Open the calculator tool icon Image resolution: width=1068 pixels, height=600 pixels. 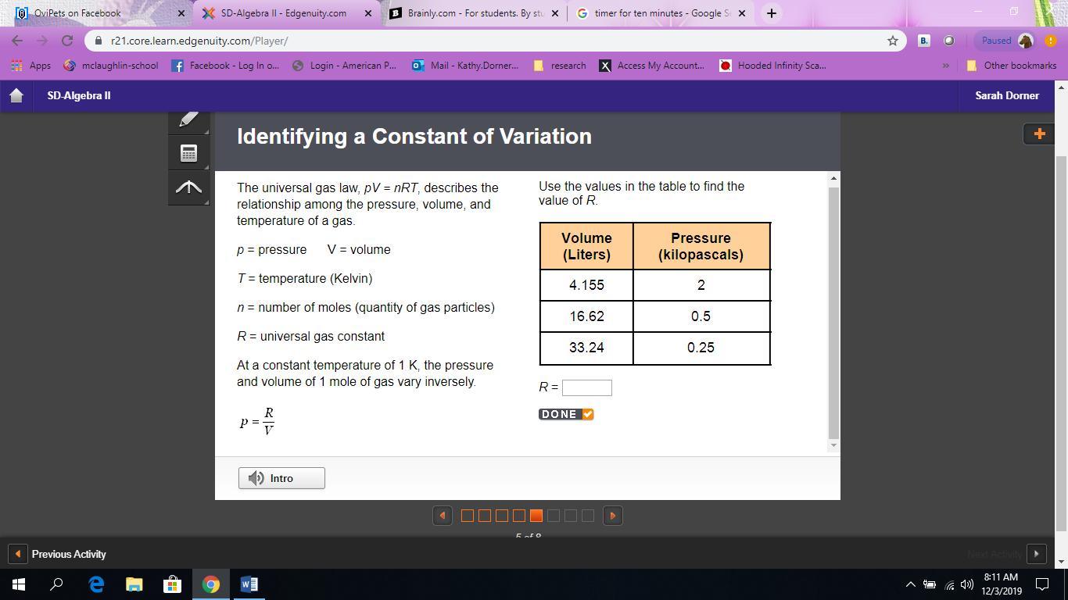[188, 153]
